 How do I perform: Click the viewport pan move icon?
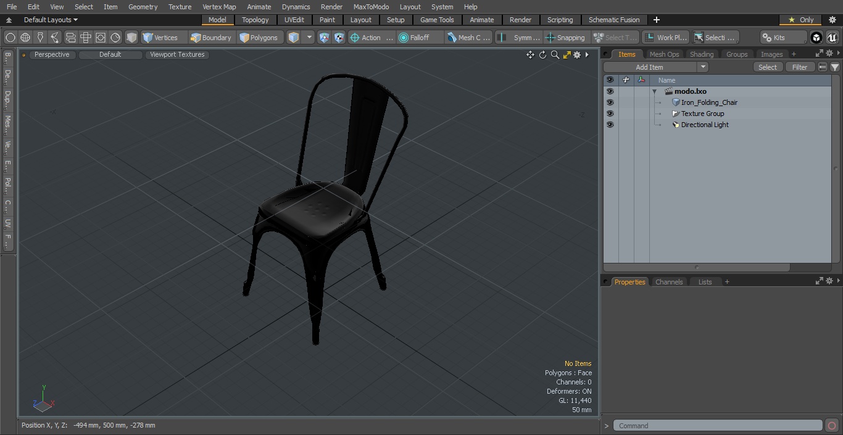(530, 55)
